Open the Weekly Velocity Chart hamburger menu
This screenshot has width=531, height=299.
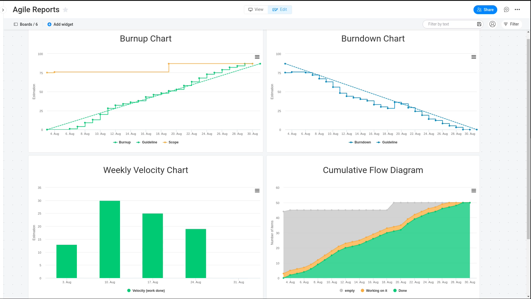pos(257,191)
